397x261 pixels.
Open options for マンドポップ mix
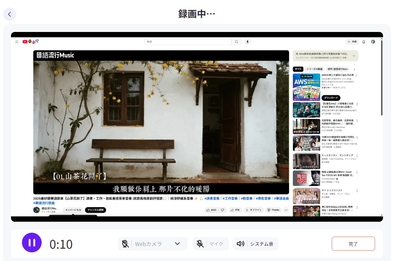[357, 156]
